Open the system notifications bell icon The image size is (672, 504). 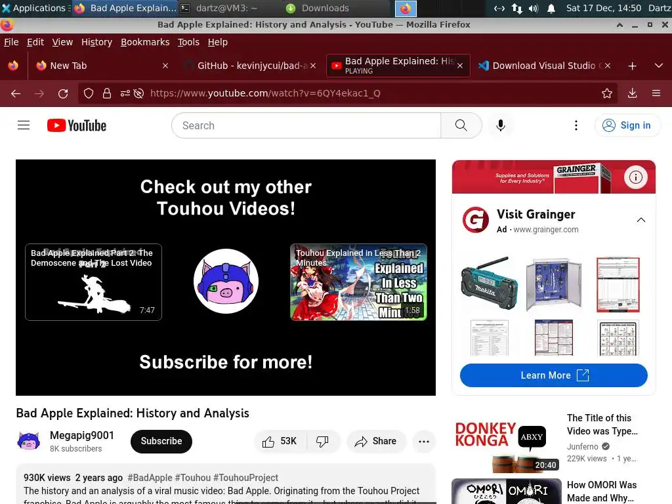coord(551,8)
